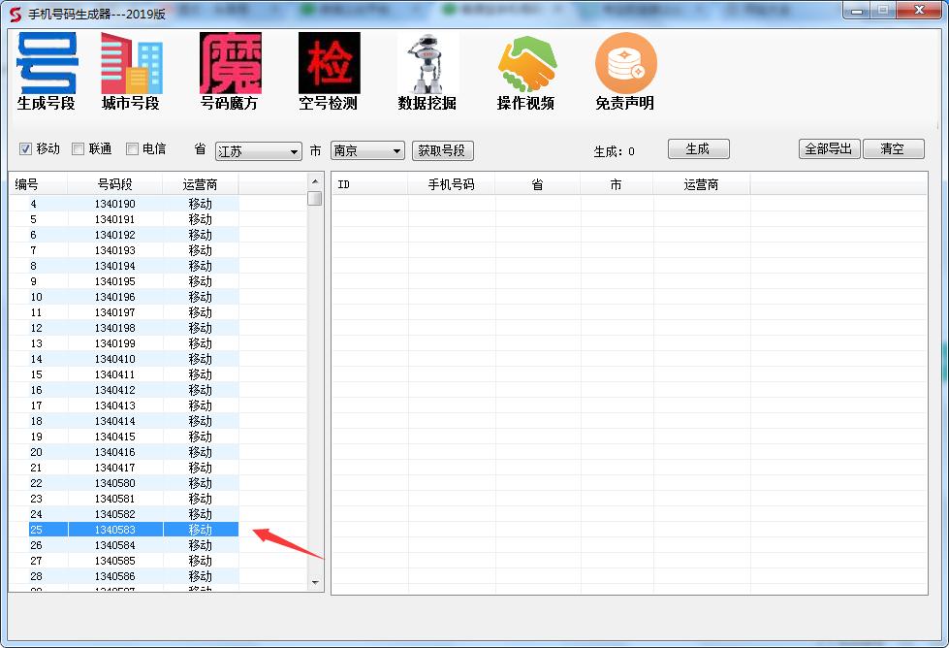Select row 1340197 in the list
The height and width of the screenshot is (648, 949).
tap(124, 312)
